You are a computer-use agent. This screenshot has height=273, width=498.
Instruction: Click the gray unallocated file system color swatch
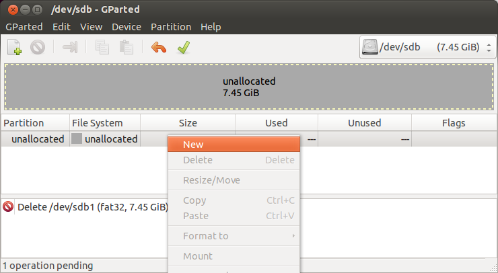click(x=77, y=139)
